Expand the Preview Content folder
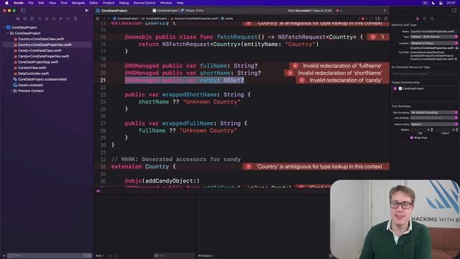This screenshot has height=259, width=460. point(11,91)
